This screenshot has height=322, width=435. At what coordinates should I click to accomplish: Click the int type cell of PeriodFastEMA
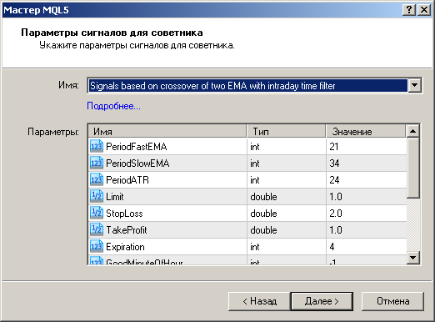pyautogui.click(x=287, y=147)
